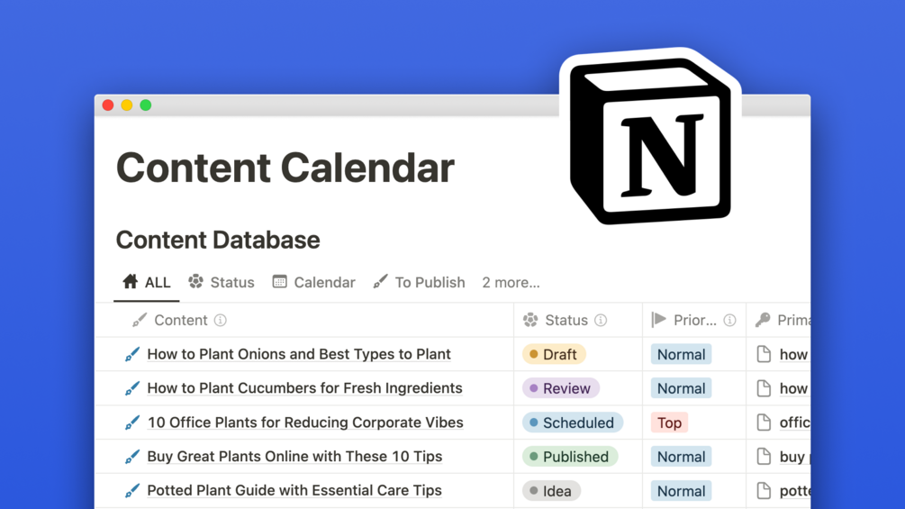Click the page icon in Potted Plant row
The height and width of the screenshot is (509, 905).
(x=764, y=491)
